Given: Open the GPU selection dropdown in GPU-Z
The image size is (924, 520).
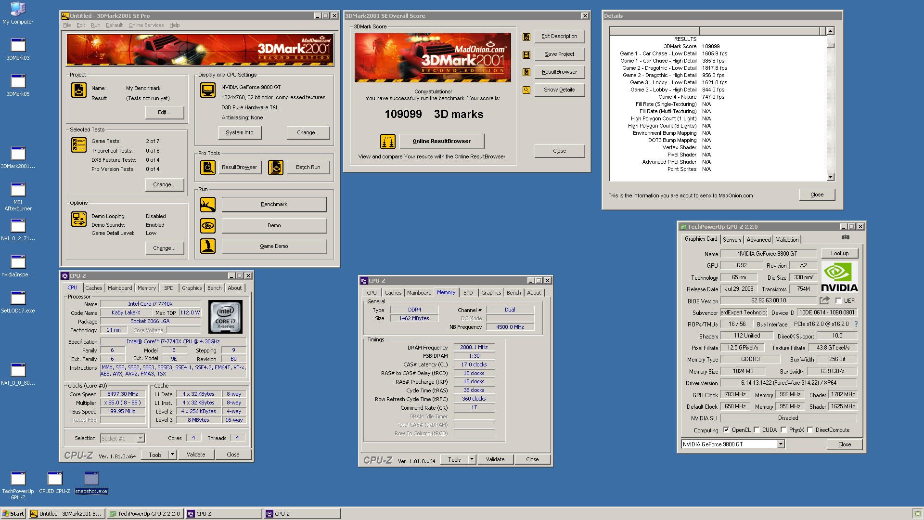Looking at the screenshot, I should pos(781,444).
